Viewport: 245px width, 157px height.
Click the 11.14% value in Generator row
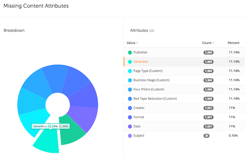tap(234, 62)
